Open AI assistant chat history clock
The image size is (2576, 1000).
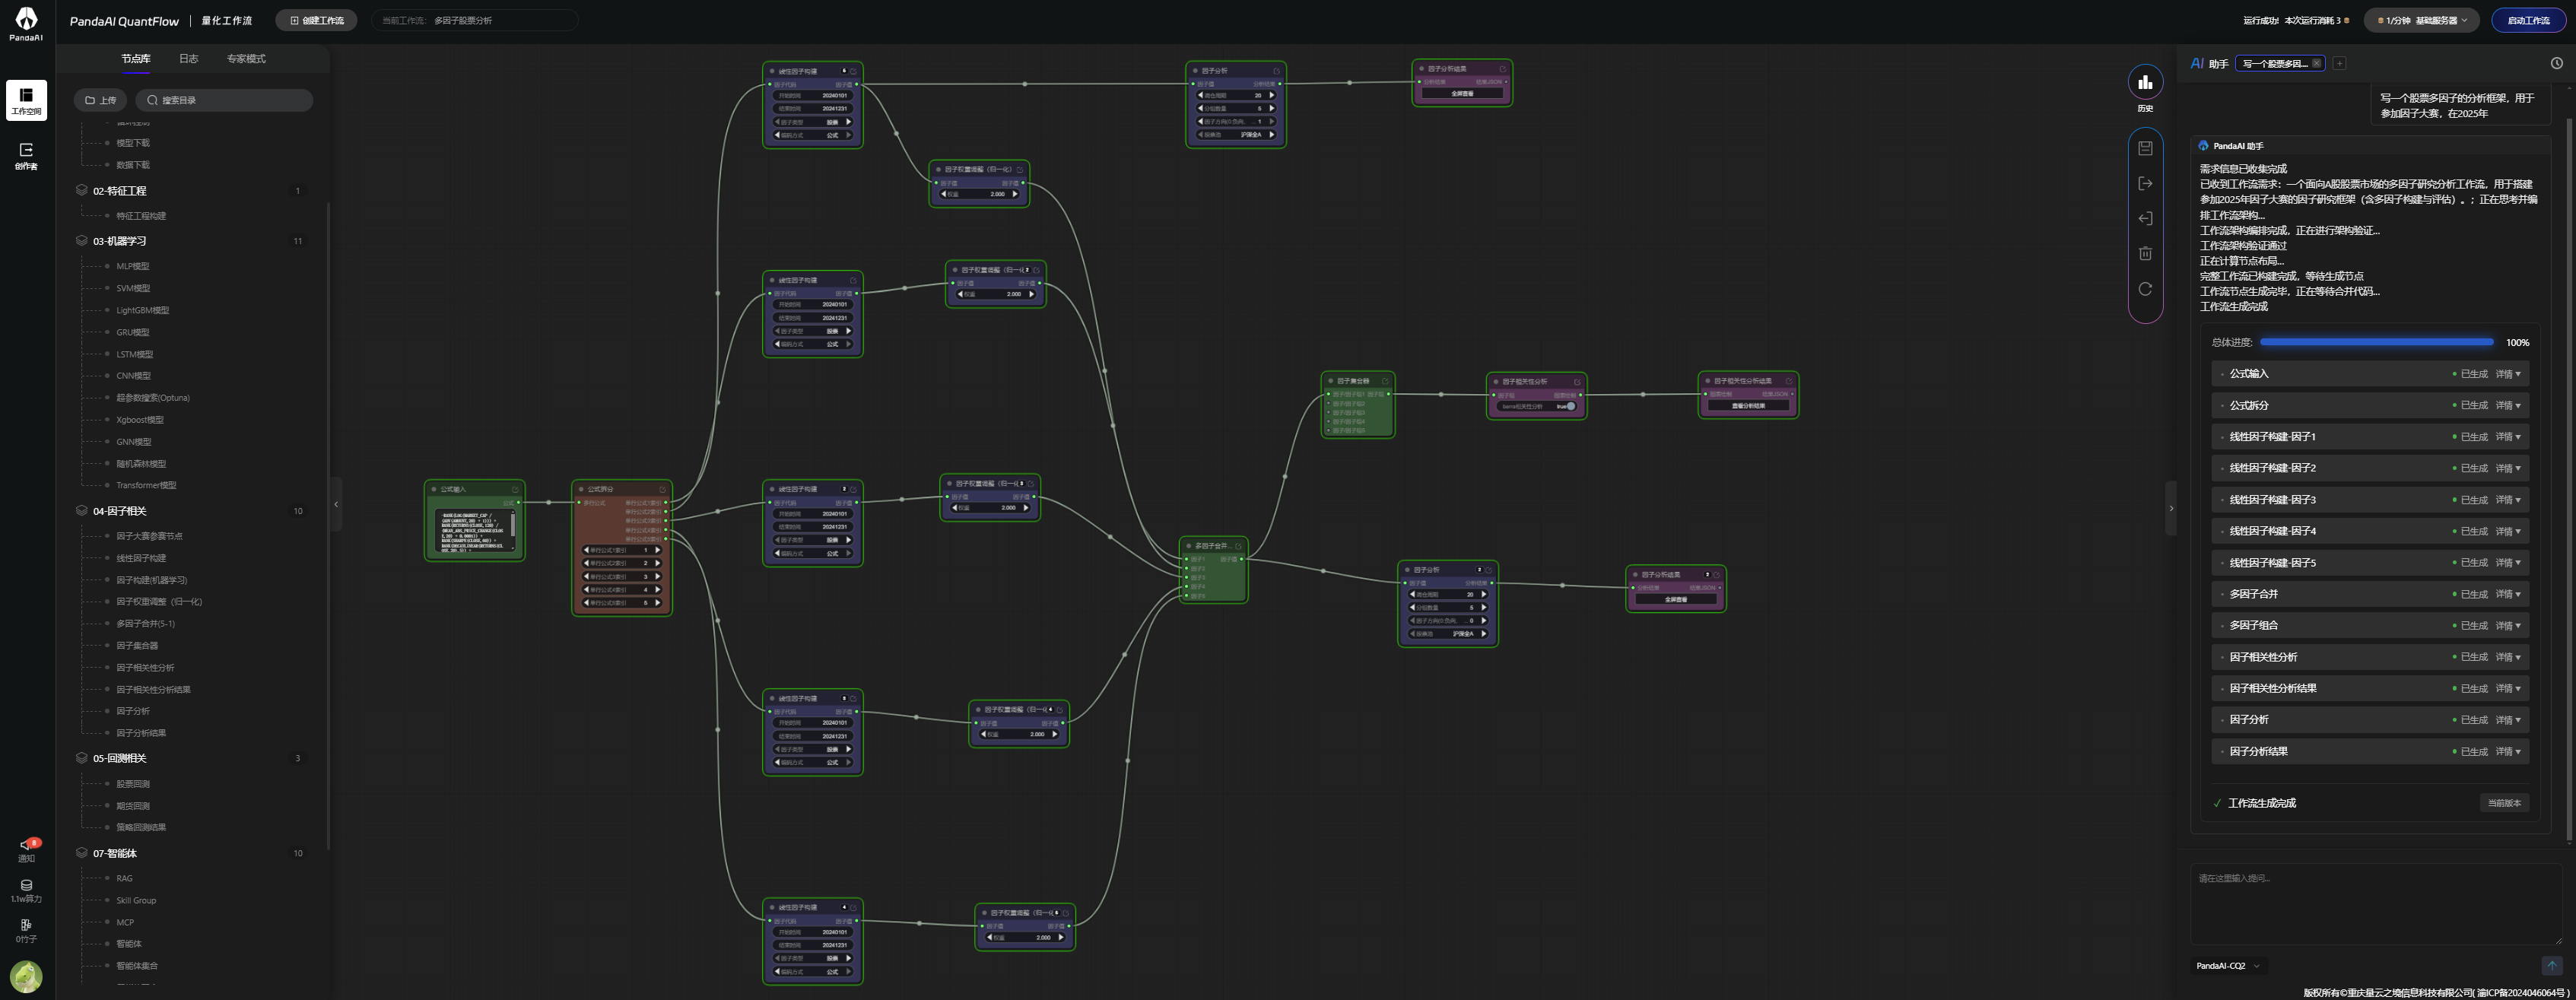(2556, 63)
